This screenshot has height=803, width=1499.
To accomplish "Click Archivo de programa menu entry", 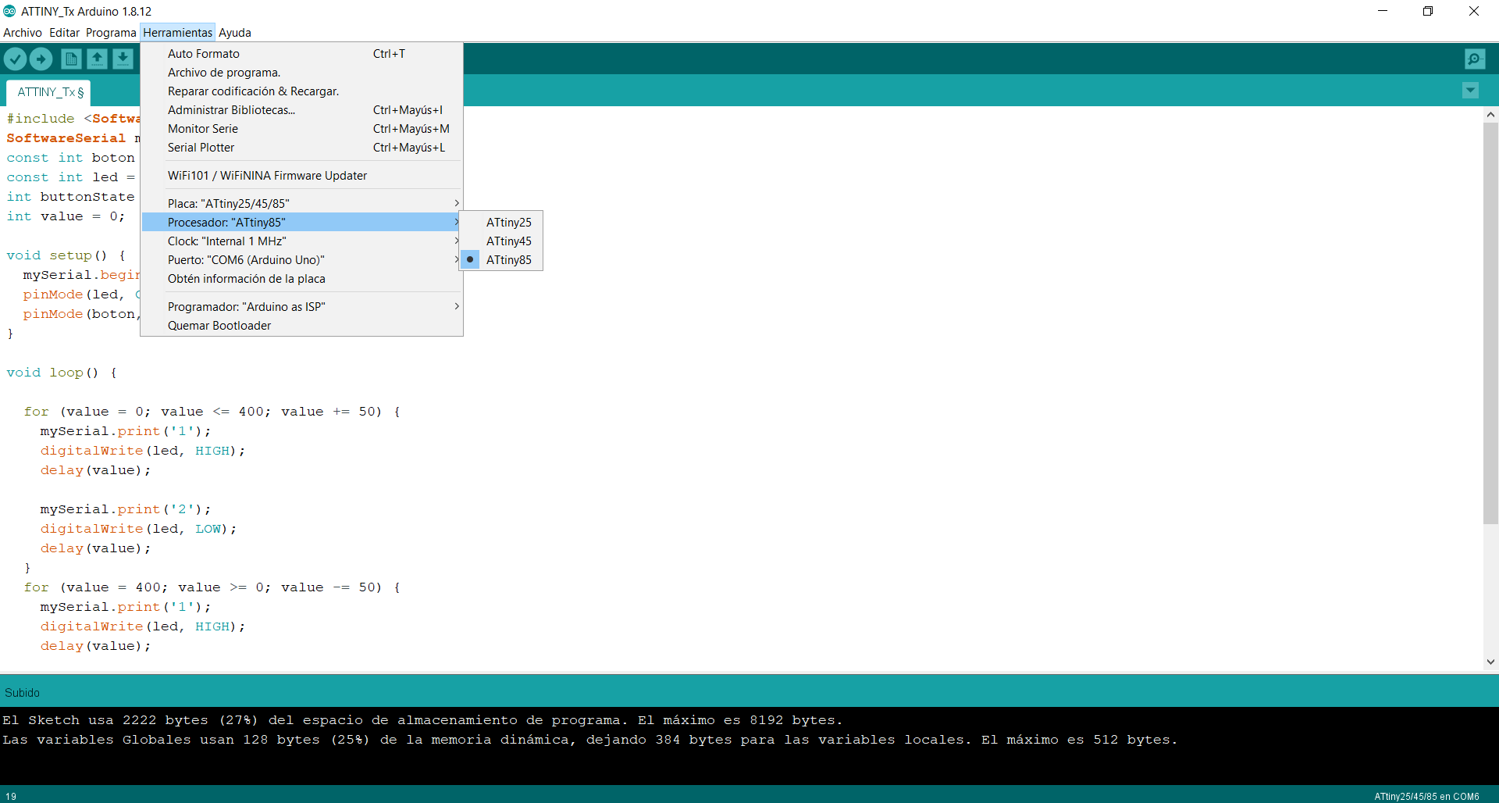I will tap(301, 73).
